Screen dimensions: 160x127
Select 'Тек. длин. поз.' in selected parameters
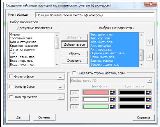coord(114,34)
